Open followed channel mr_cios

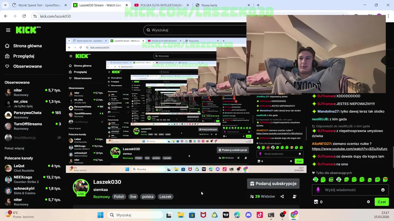click(33, 103)
